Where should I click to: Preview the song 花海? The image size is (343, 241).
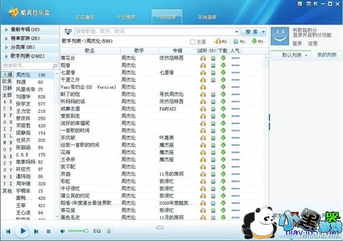[203, 152]
